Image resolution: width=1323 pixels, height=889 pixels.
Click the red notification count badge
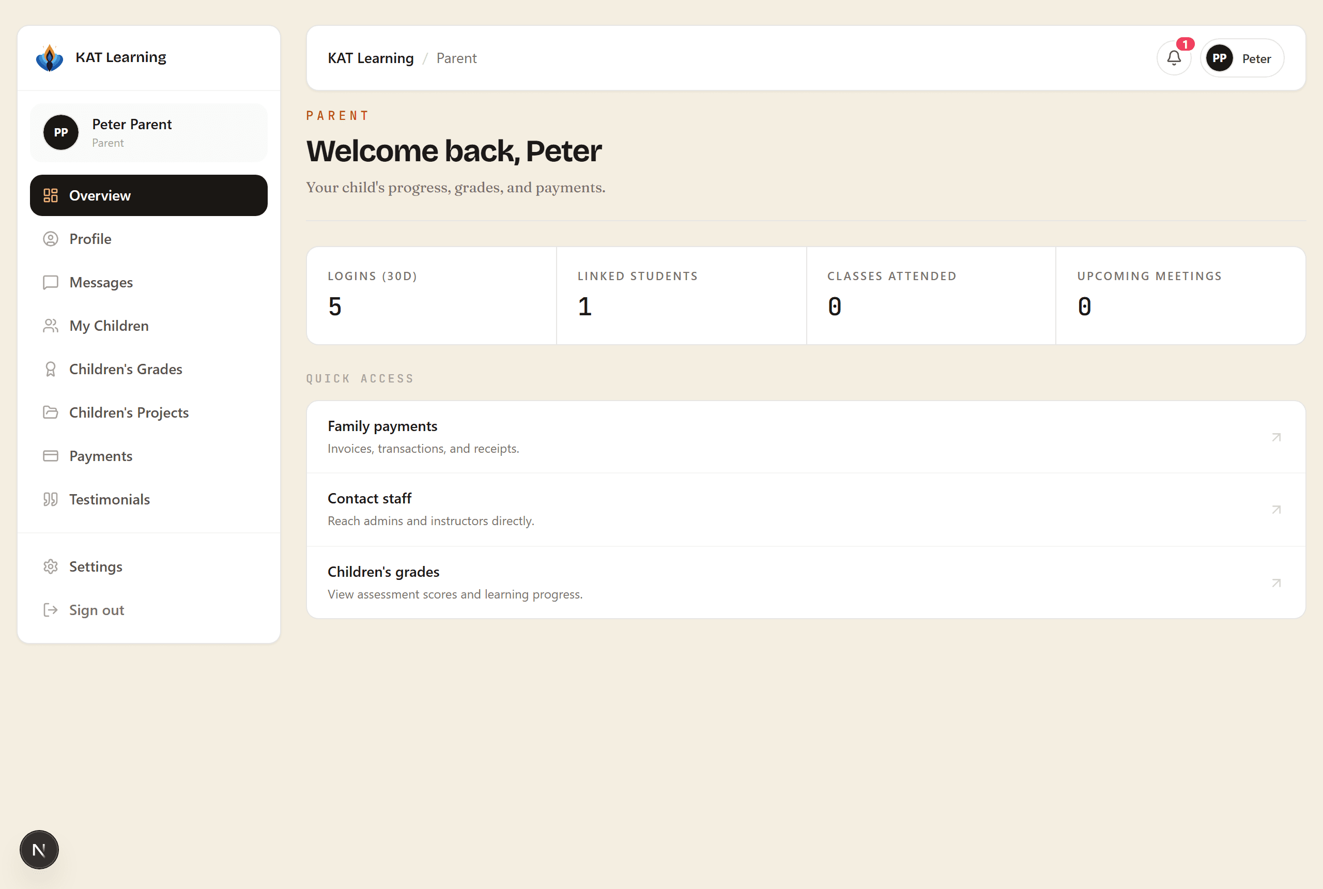click(x=1185, y=44)
